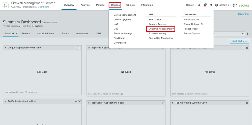Select Device Management from Devices menu
This screenshot has width=252, height=125.
click(125, 15)
